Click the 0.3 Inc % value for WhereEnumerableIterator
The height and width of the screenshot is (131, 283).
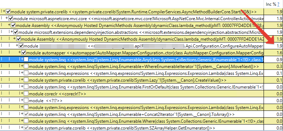pyautogui.click(x=279, y=67)
